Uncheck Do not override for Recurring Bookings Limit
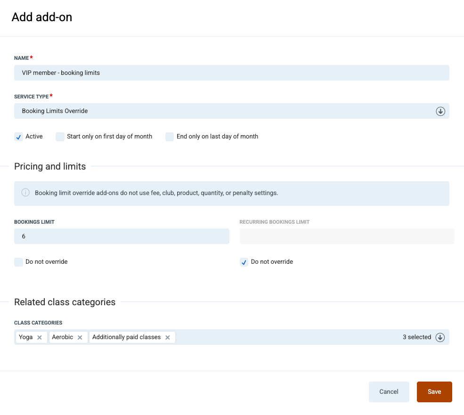 pos(244,262)
